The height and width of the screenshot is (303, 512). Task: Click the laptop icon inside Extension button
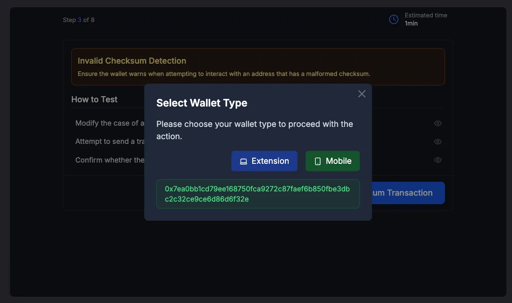(243, 161)
